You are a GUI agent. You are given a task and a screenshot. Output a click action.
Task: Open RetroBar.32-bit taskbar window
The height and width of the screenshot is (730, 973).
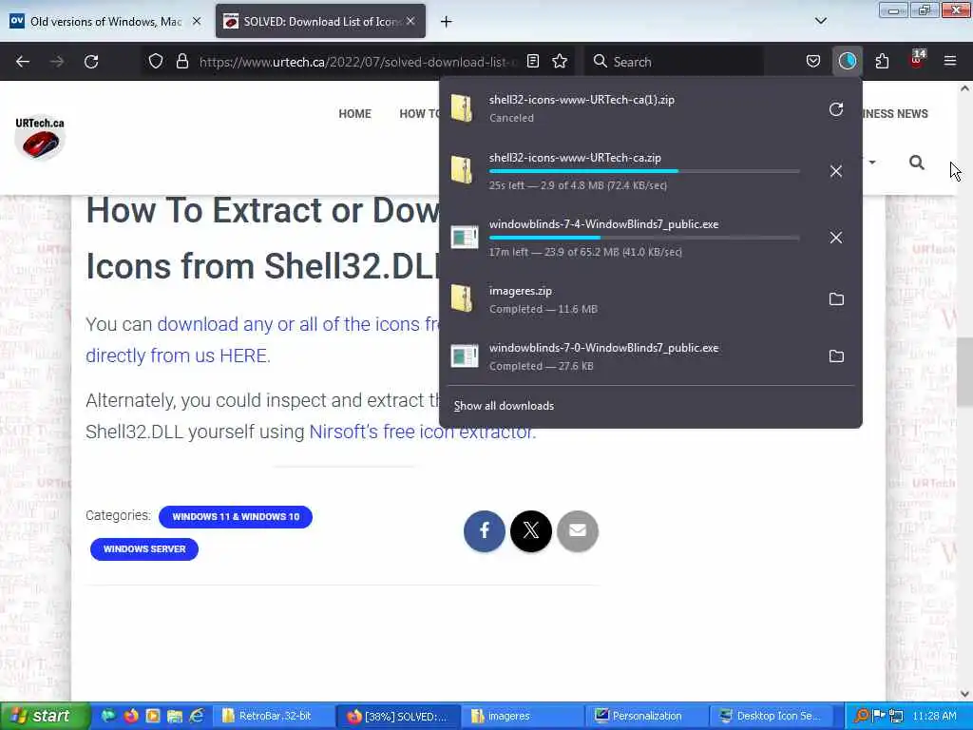(273, 717)
